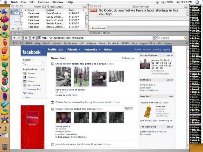Open the Apple menu
This screenshot has height=152, width=203.
pyautogui.click(x=5, y=2)
